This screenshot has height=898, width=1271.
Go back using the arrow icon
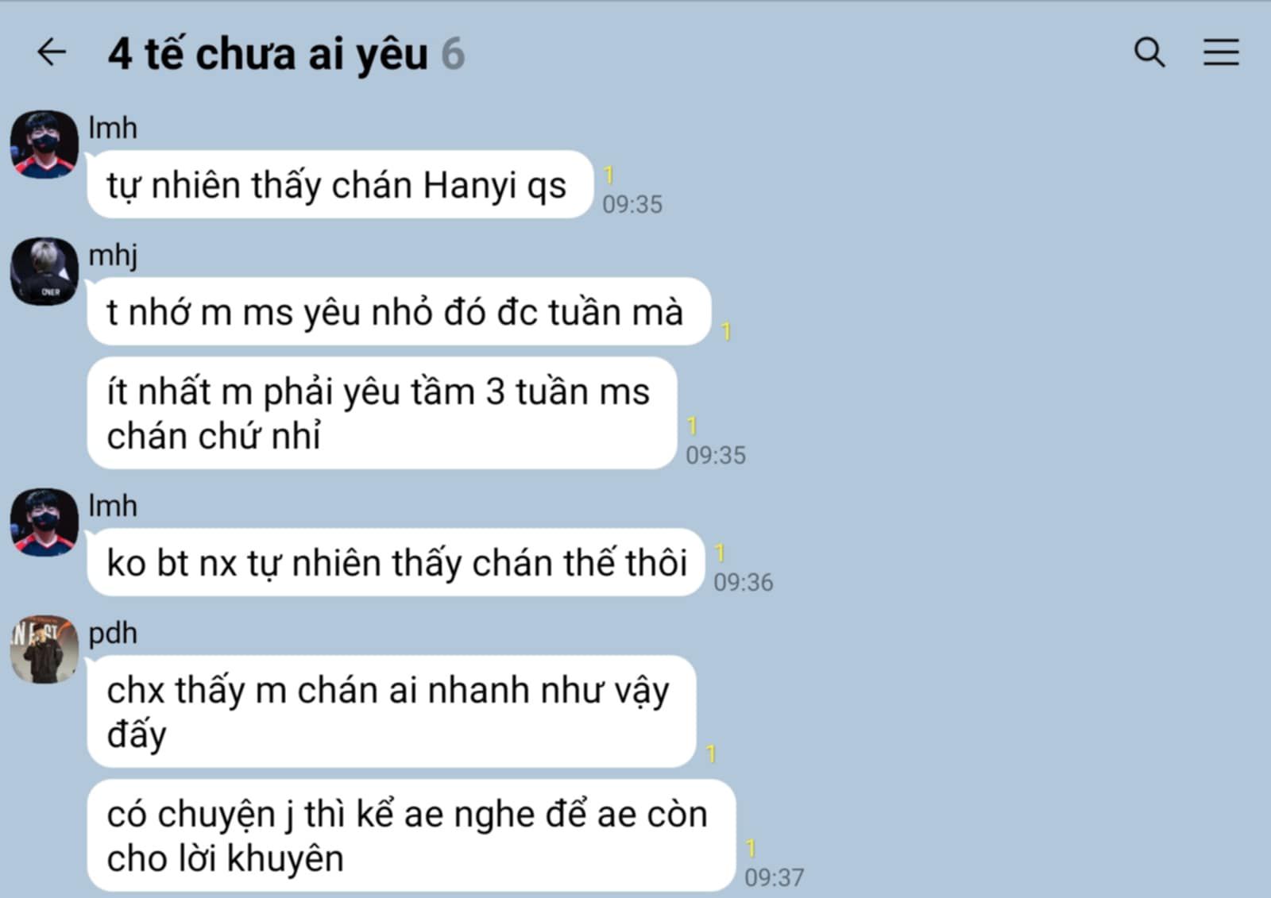click(x=52, y=52)
